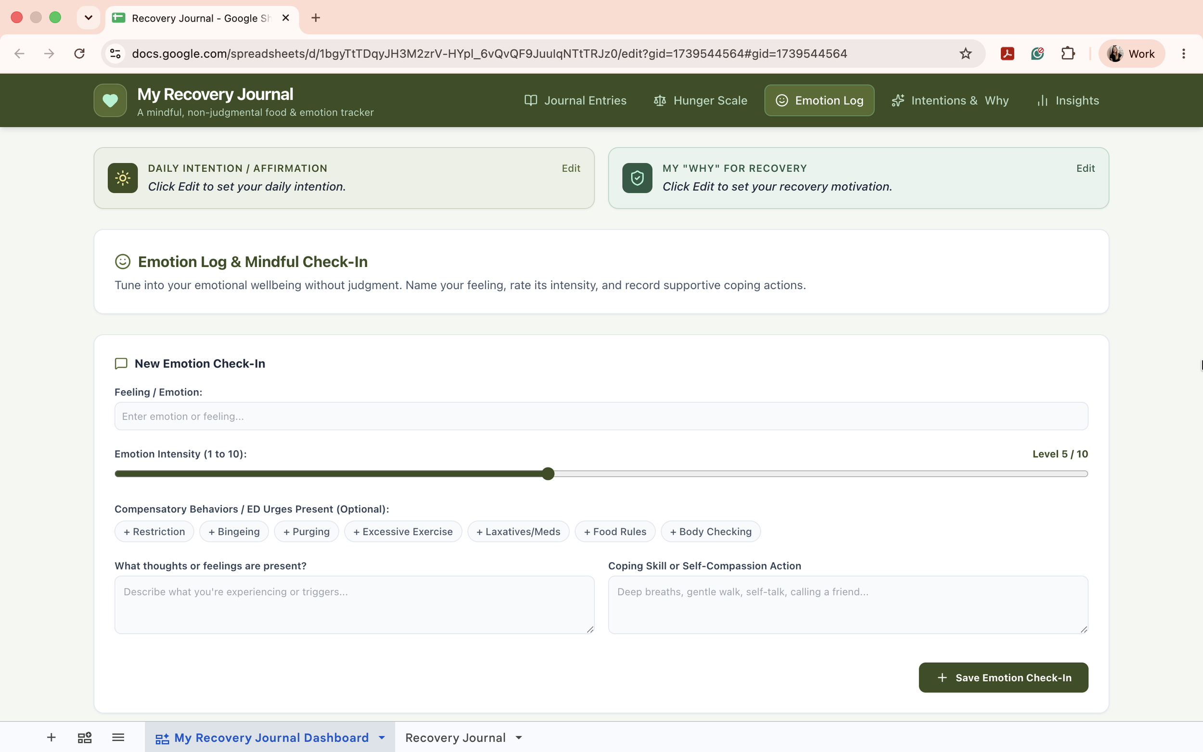Image resolution: width=1203 pixels, height=752 pixels.
Task: Open the Insights tab
Action: (1068, 101)
